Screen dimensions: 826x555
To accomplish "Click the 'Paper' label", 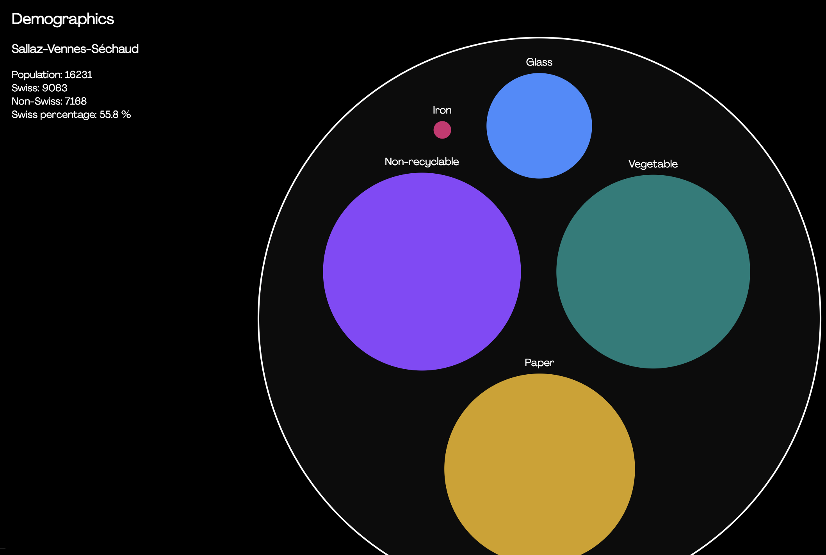I will (539, 363).
